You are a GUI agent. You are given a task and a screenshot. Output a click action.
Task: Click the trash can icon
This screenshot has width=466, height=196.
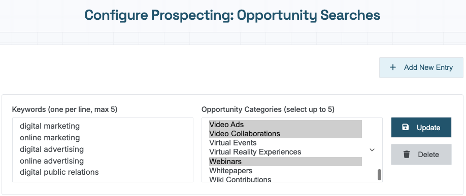[407, 154]
